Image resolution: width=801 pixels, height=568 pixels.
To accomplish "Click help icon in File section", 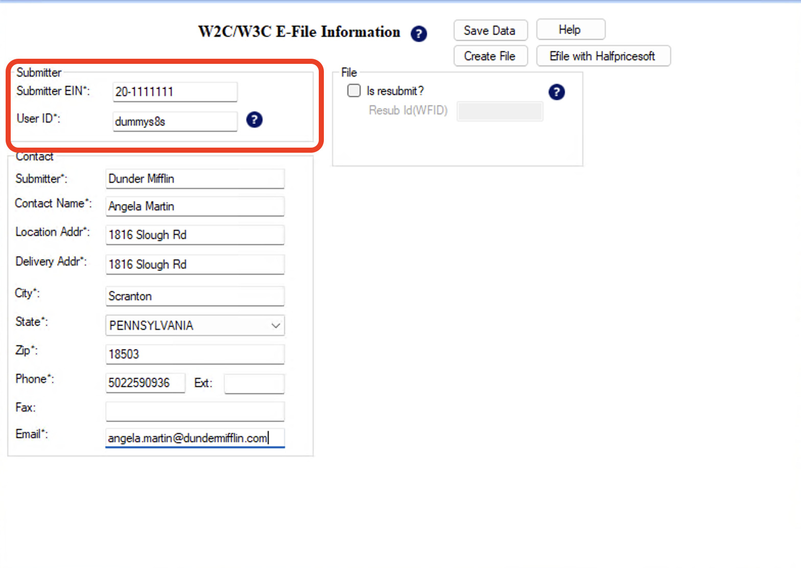I will tap(556, 92).
